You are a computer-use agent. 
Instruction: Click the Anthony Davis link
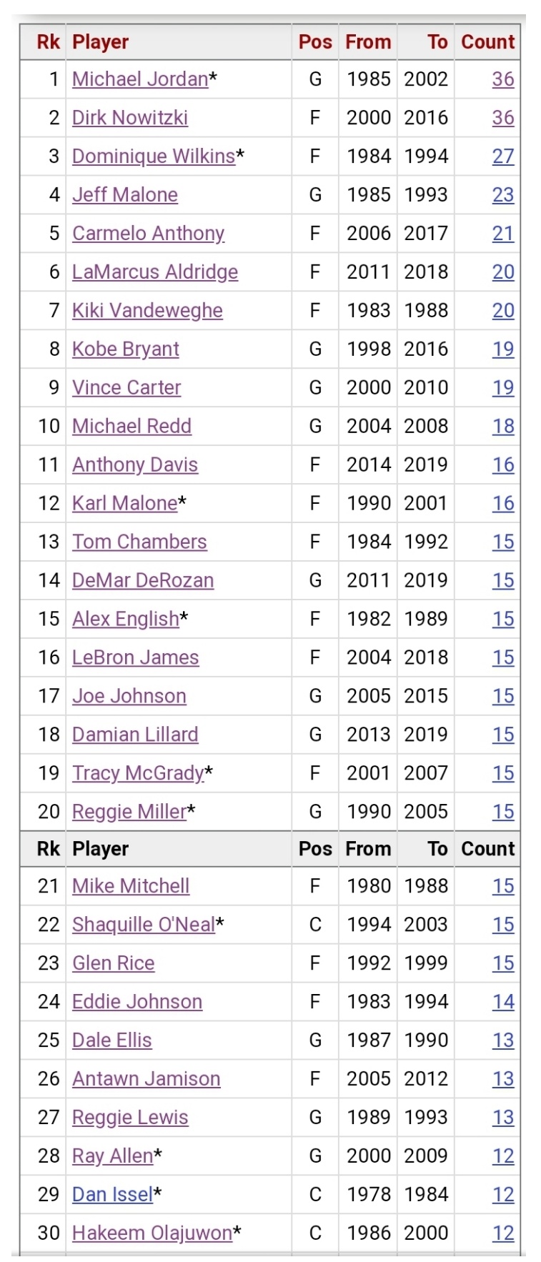(134, 465)
